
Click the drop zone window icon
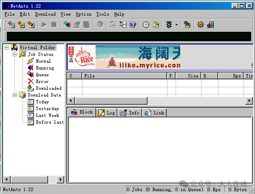[x=123, y=25]
